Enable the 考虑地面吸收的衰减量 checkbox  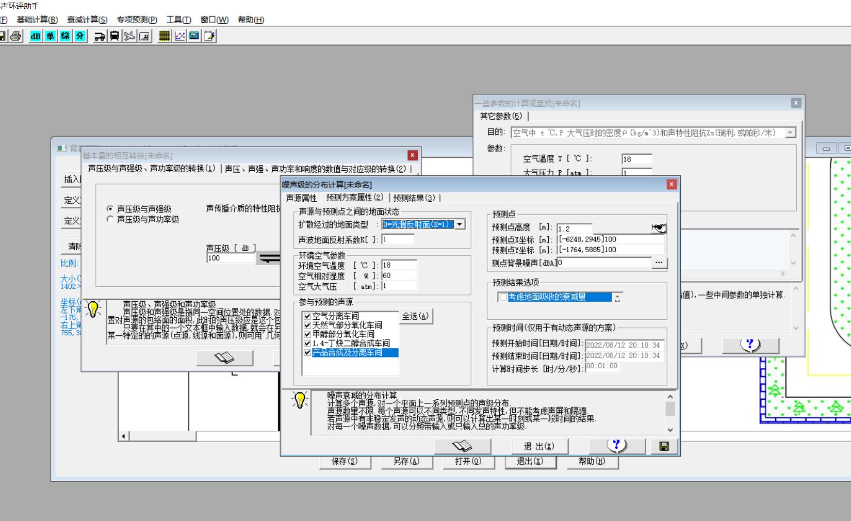click(x=503, y=297)
